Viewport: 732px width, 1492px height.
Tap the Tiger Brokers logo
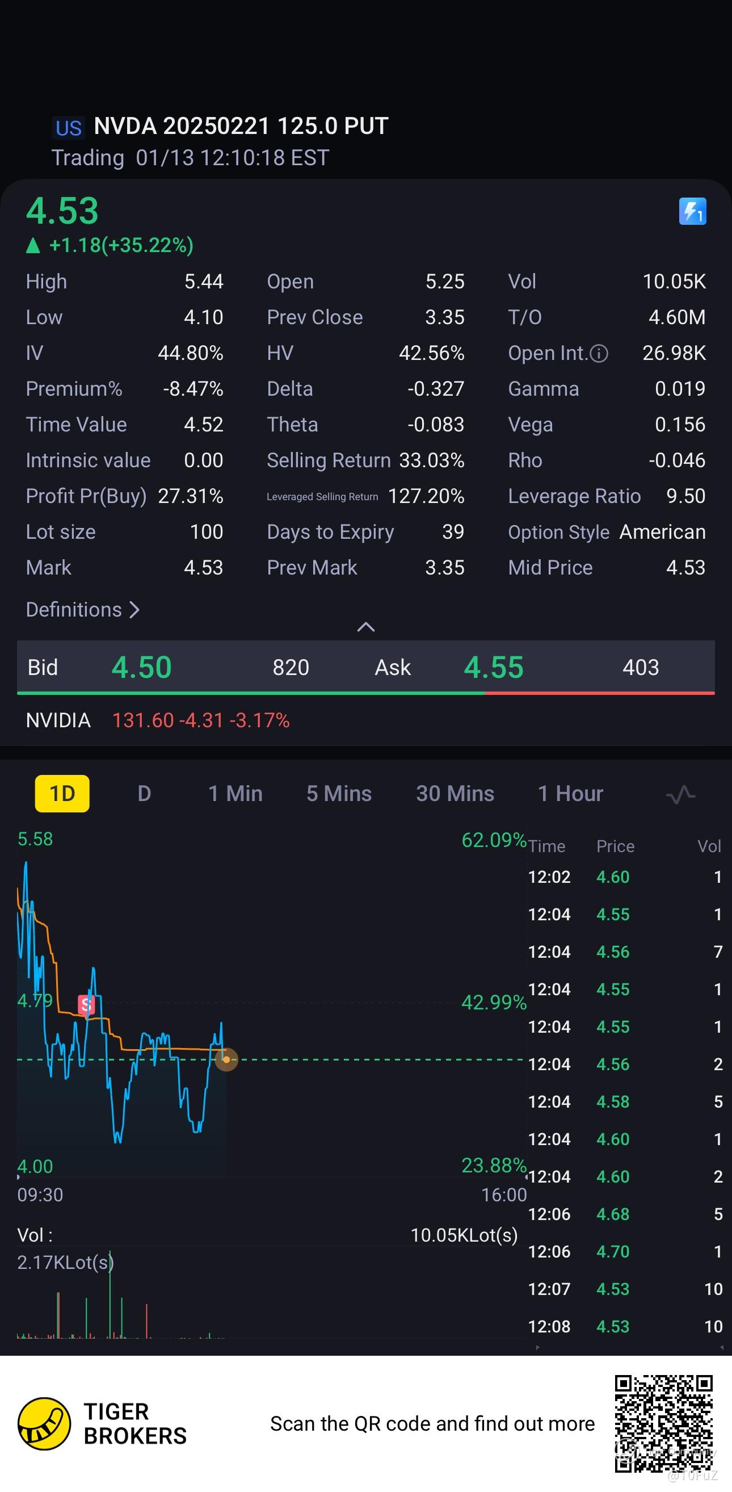tap(45, 1423)
